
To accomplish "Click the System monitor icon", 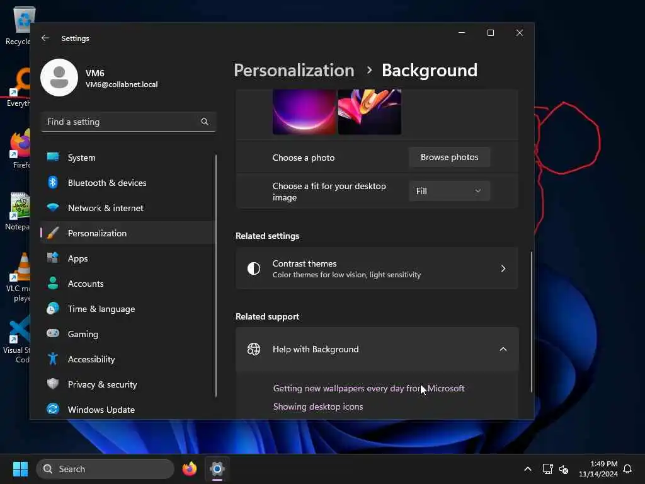I will (x=53, y=157).
